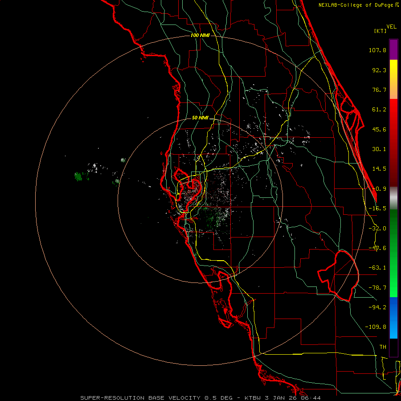
Task: Click the TH legend label
Action: coord(383,347)
